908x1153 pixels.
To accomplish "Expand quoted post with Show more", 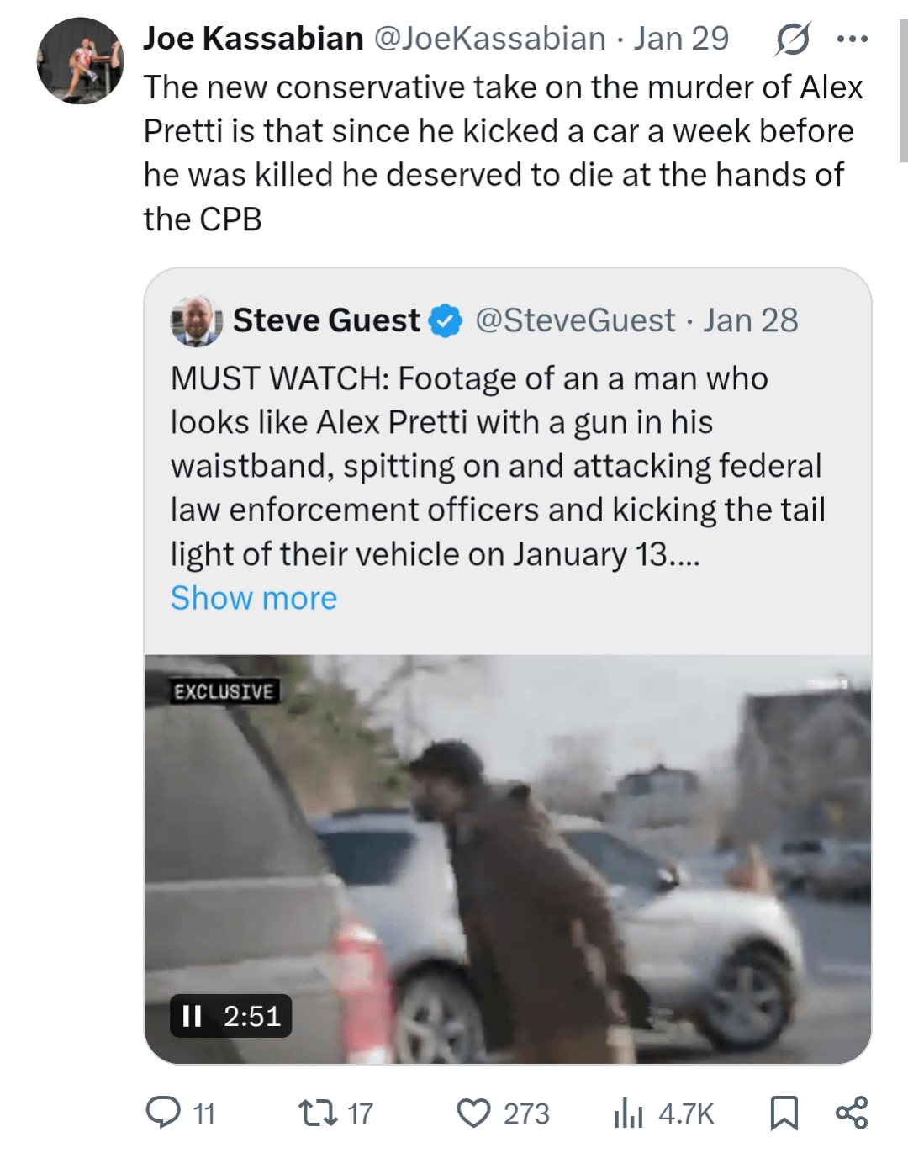I will click(x=254, y=598).
